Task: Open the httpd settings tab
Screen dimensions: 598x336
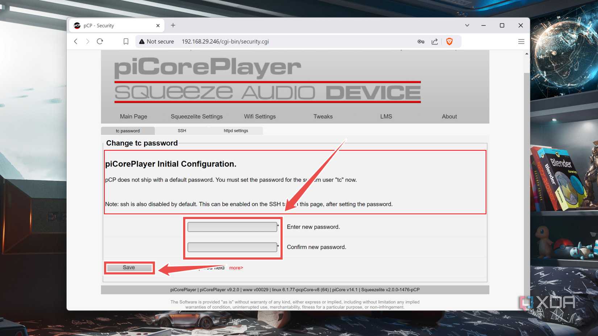Action: pos(235,131)
